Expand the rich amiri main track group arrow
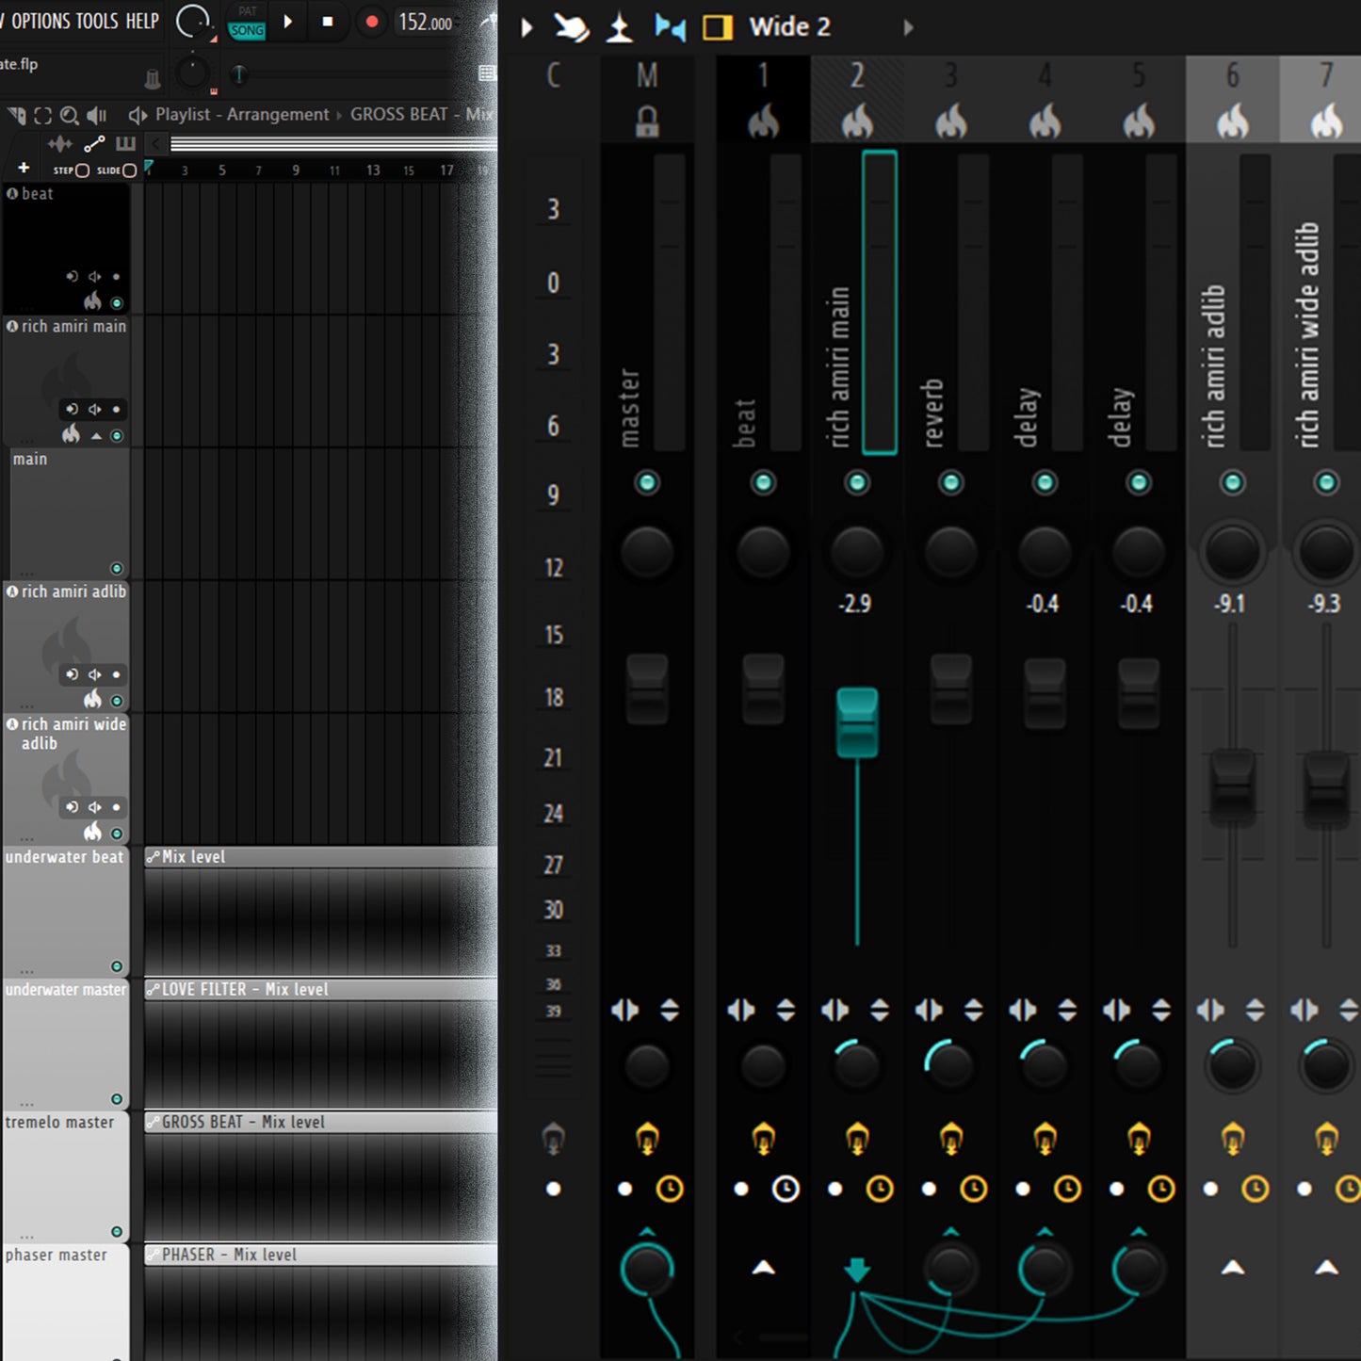 tap(96, 436)
